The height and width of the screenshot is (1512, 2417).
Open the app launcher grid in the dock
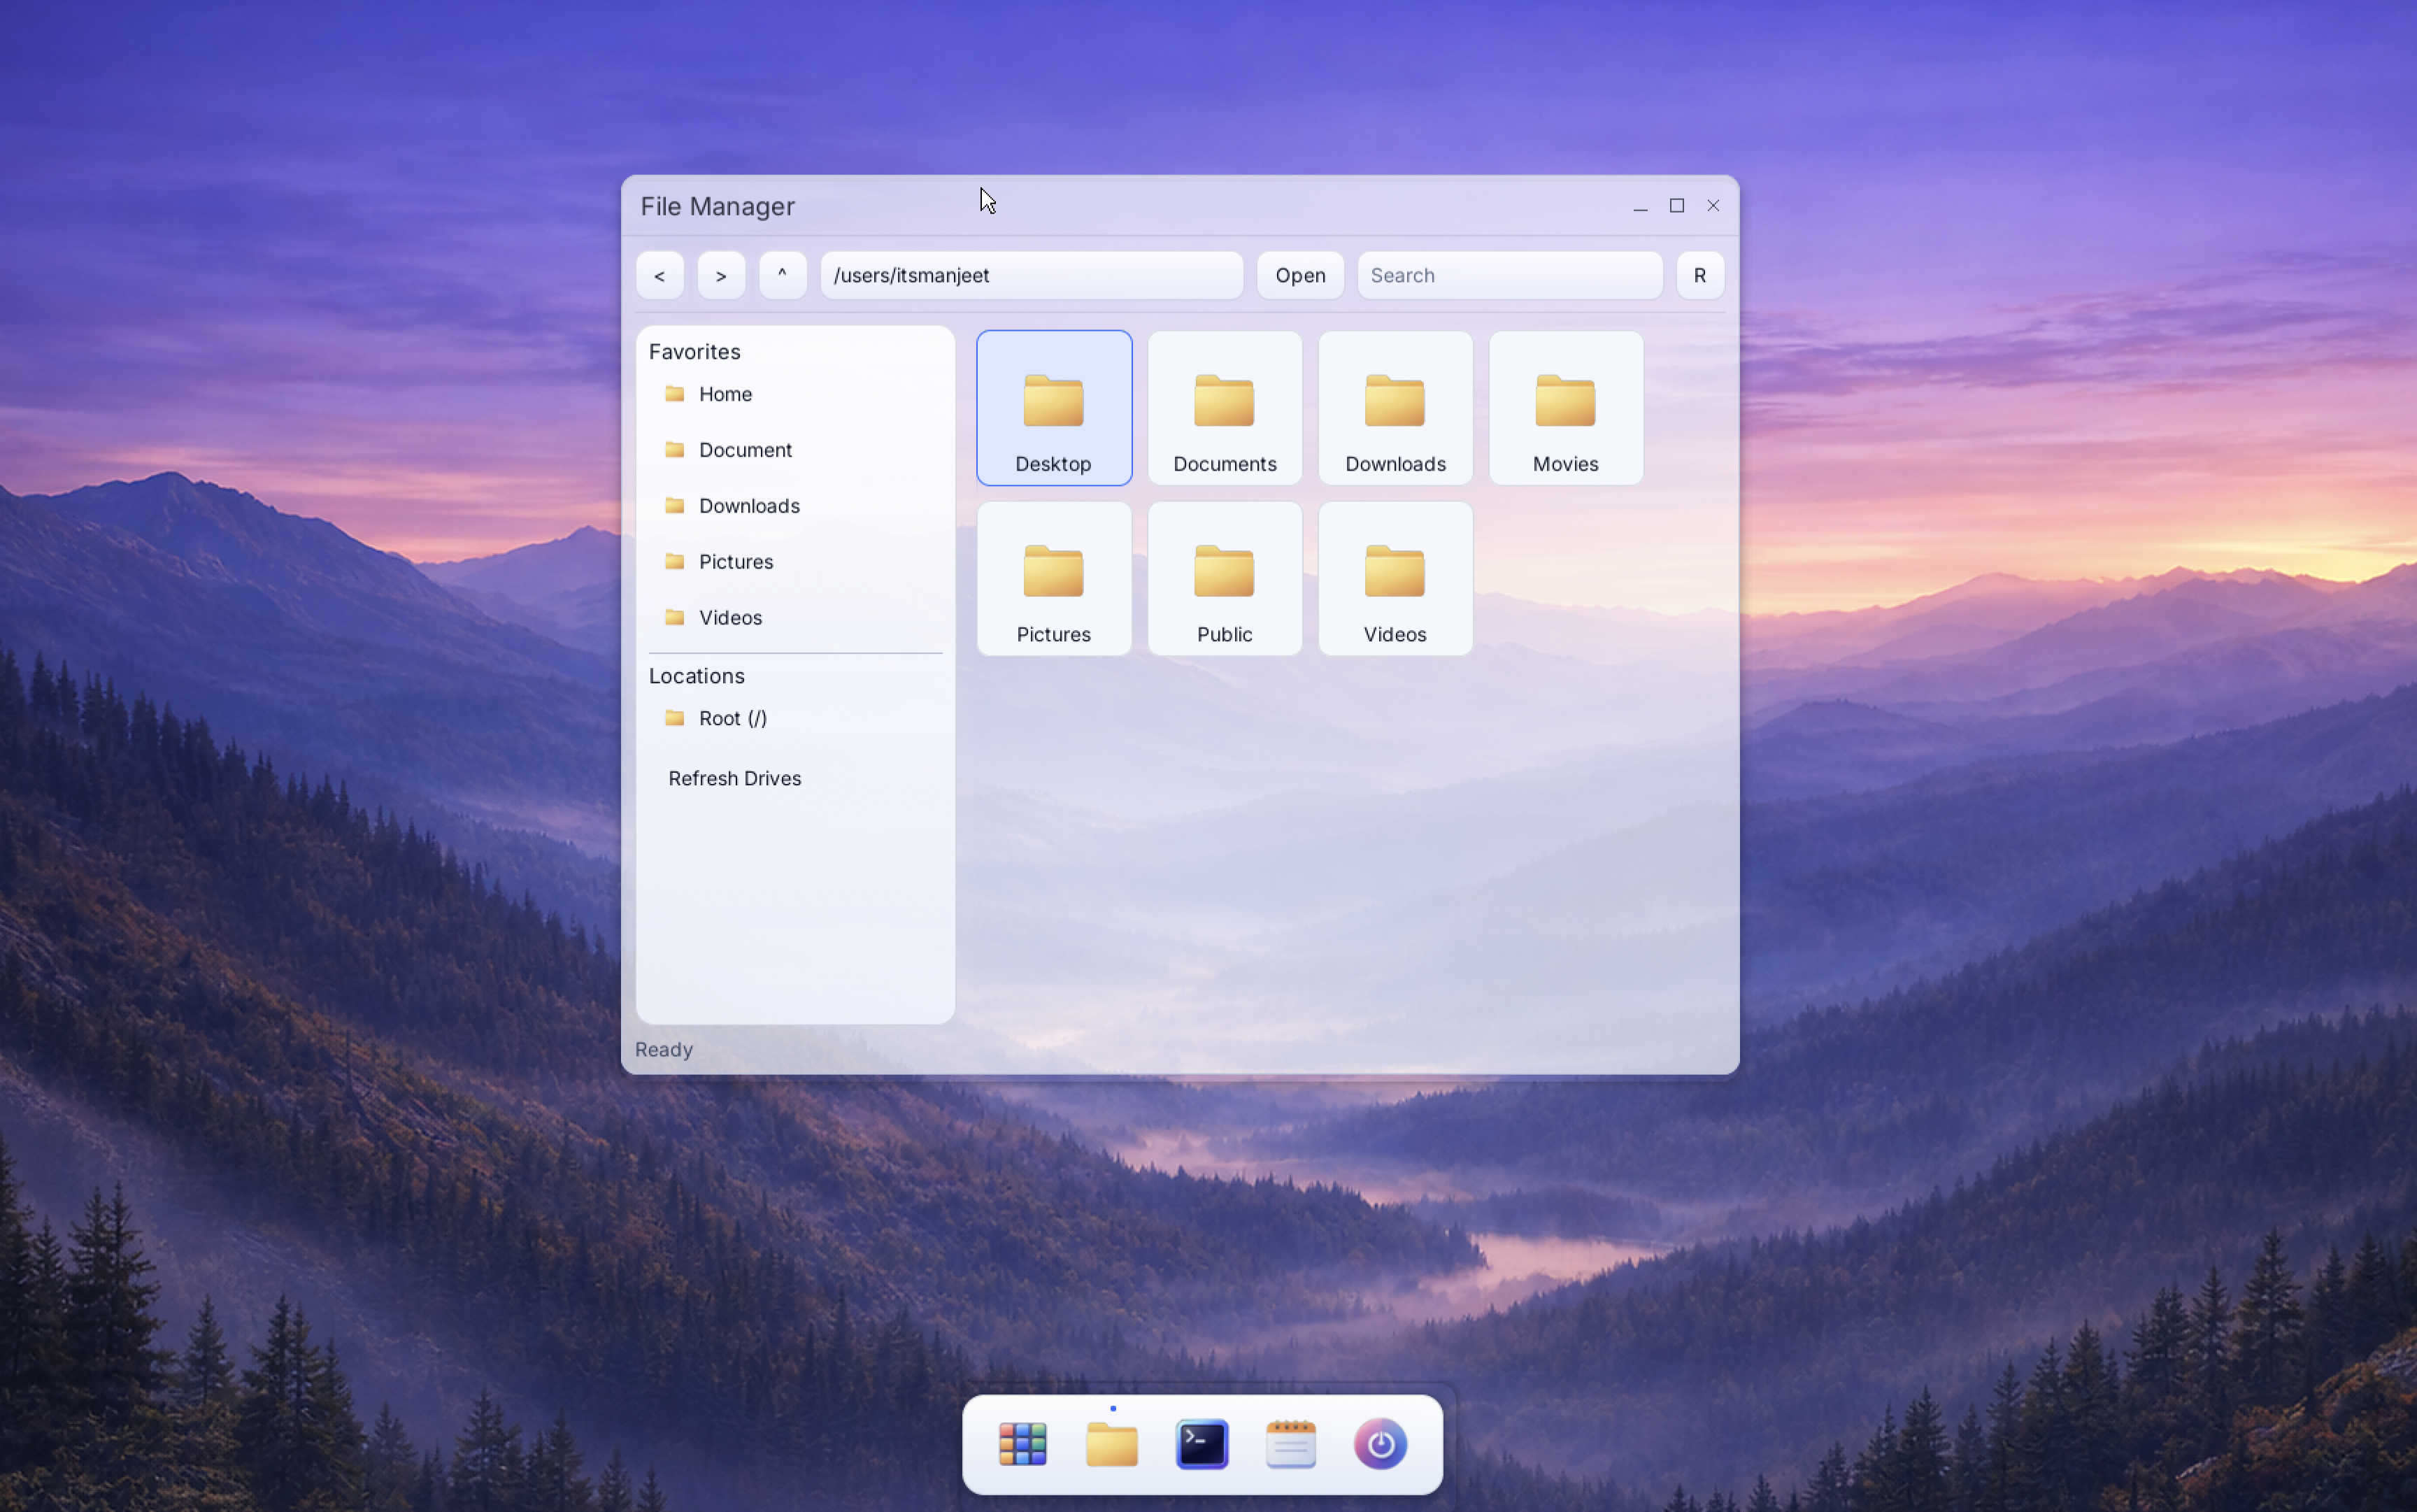pos(1023,1443)
